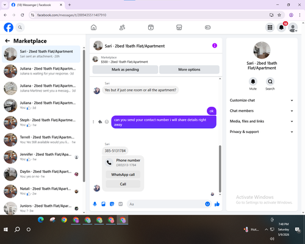The height and width of the screenshot is (244, 305).
Task: Click phone icon in Phone number card
Action: [x=109, y=162]
